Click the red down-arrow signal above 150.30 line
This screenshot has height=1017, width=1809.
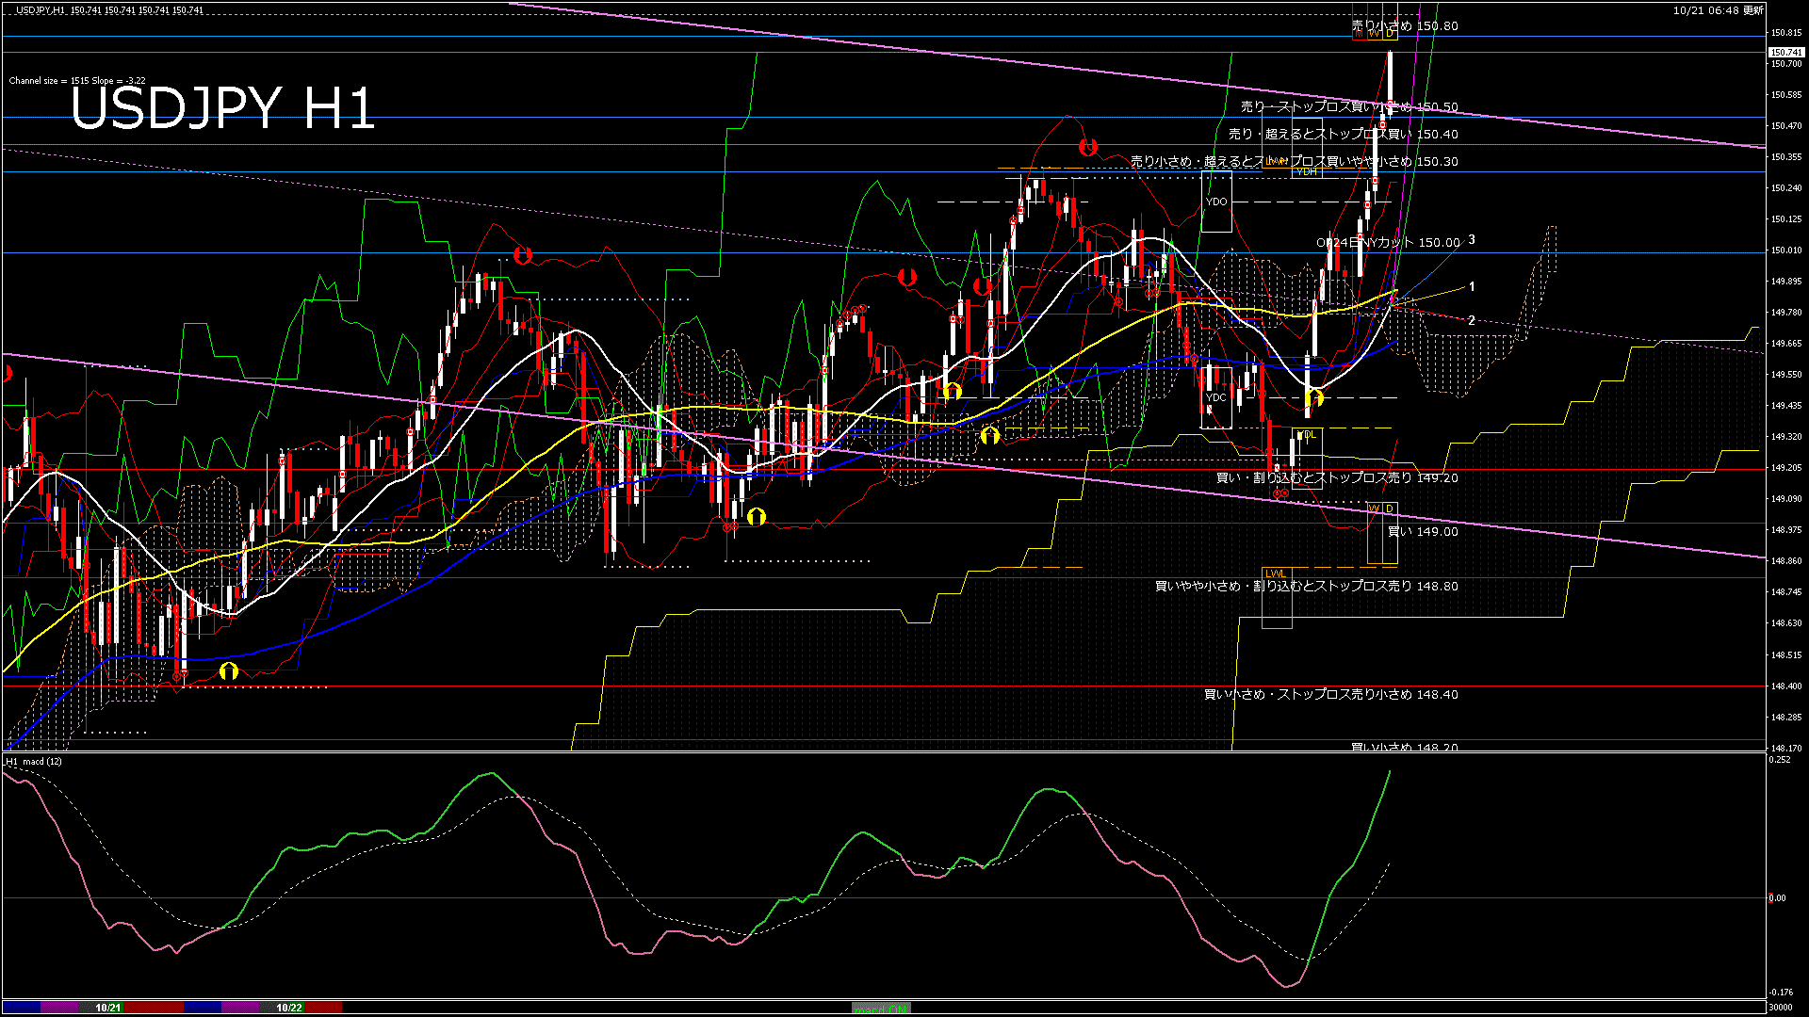[x=1088, y=148]
